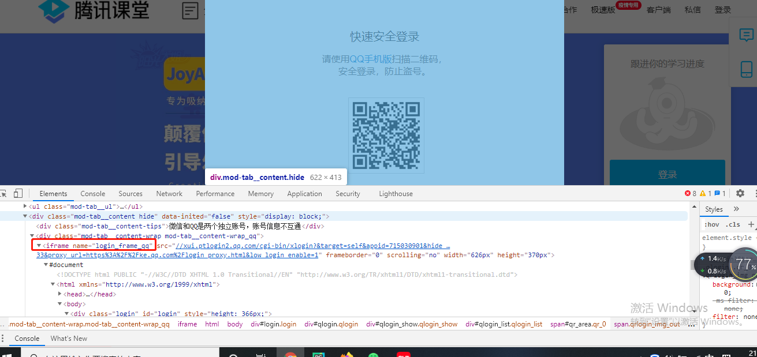757x357 pixels.
Task: Expand the ul mod-tab__ul node
Action: tap(25, 206)
